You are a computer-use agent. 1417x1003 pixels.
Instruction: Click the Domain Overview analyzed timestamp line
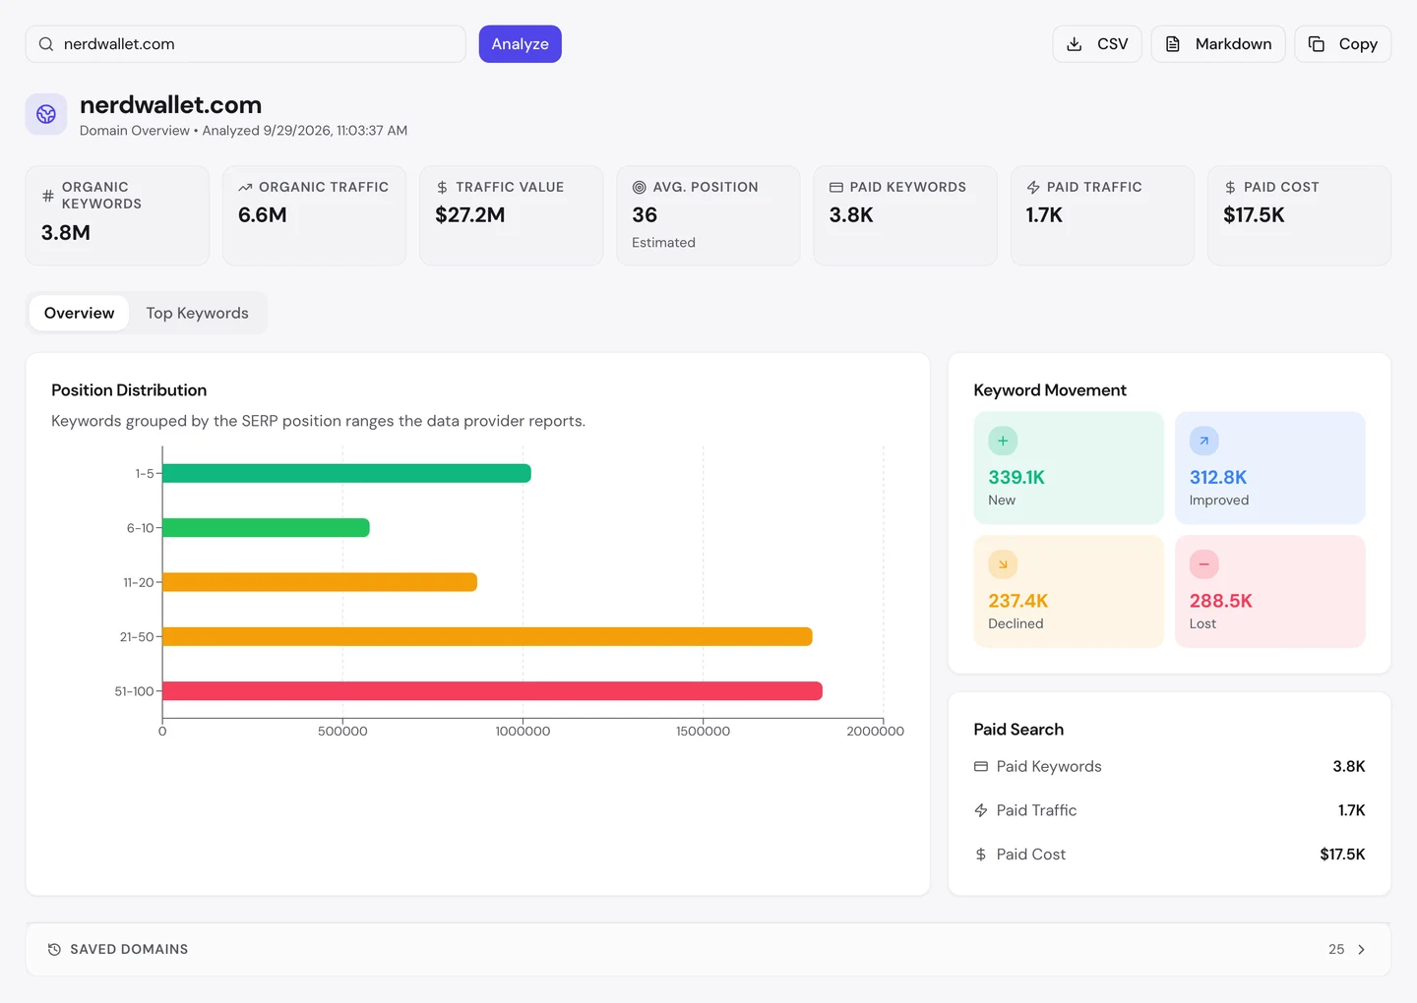pos(243,131)
